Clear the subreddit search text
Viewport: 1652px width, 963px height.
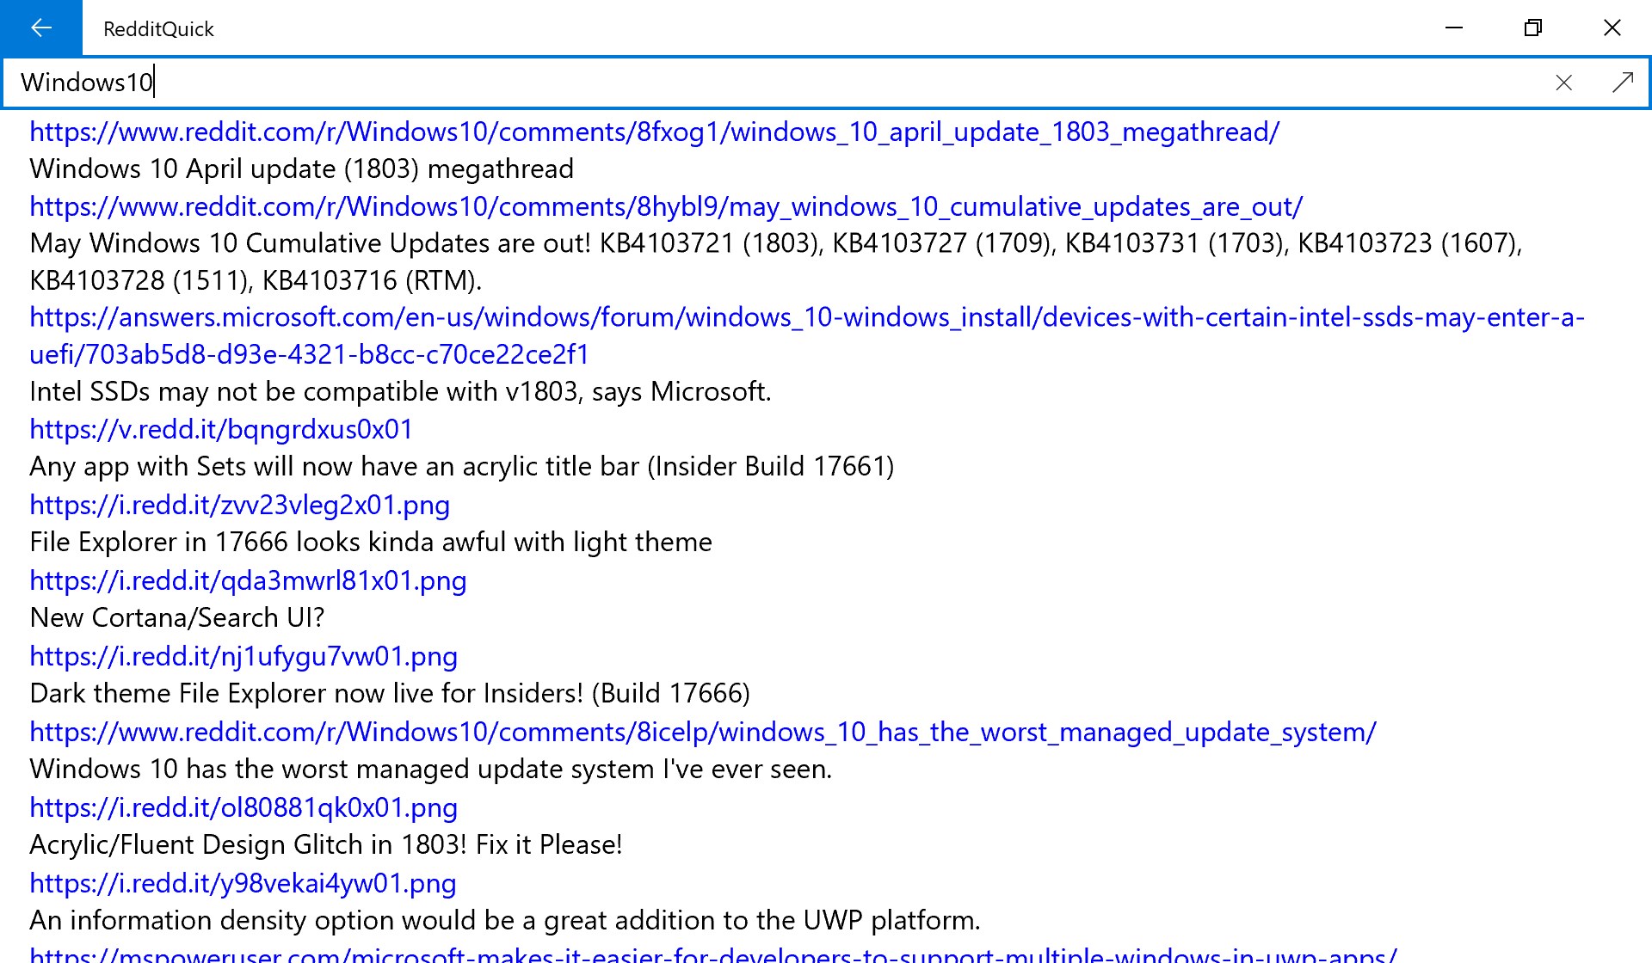pyautogui.click(x=1563, y=83)
